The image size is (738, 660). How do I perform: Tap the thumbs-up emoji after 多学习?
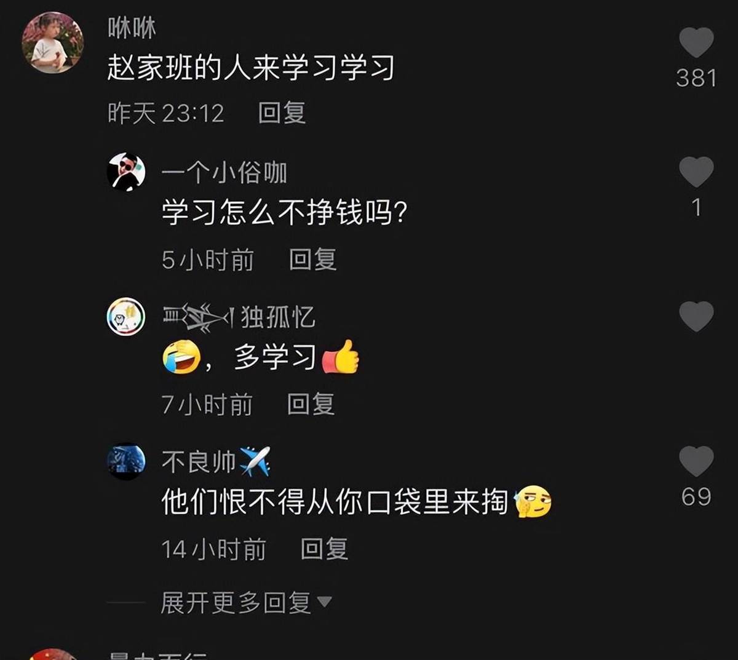339,357
